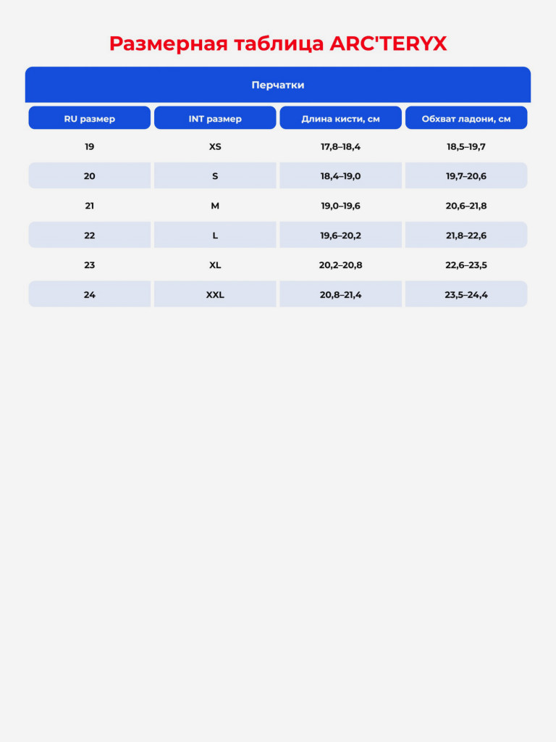Viewport: 556px width, 742px height.
Task: Select the XXL size cell
Action: tap(215, 294)
